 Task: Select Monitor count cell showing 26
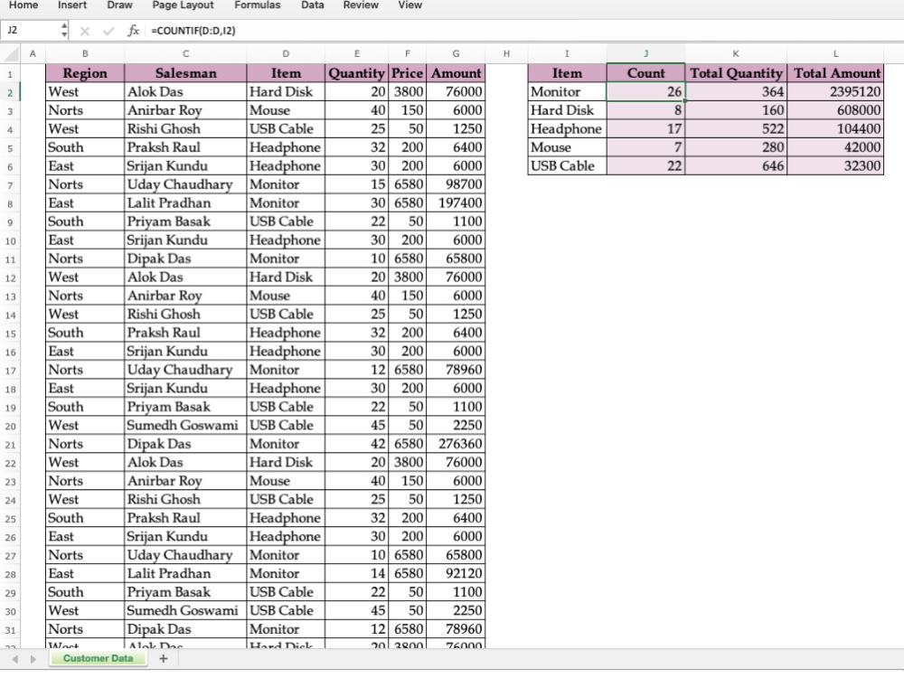pyautogui.click(x=645, y=91)
